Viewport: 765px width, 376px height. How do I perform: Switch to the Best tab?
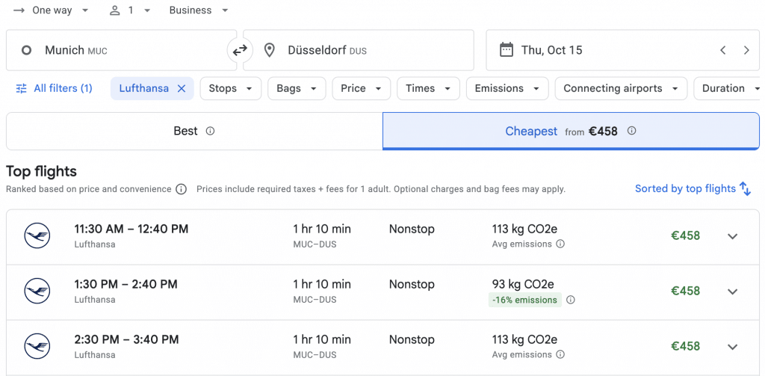coord(194,131)
